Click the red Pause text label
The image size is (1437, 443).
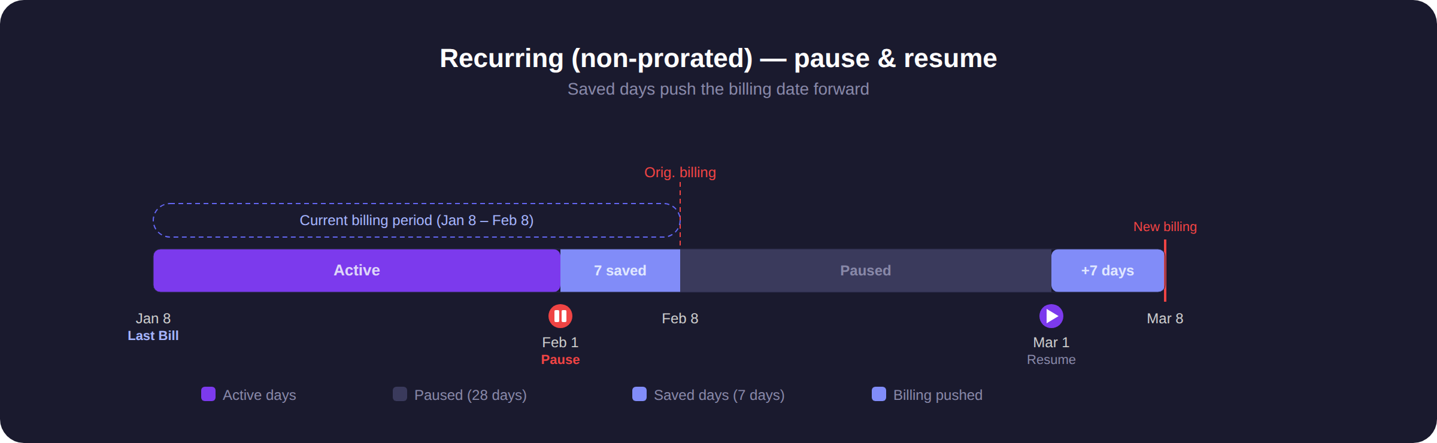(560, 360)
